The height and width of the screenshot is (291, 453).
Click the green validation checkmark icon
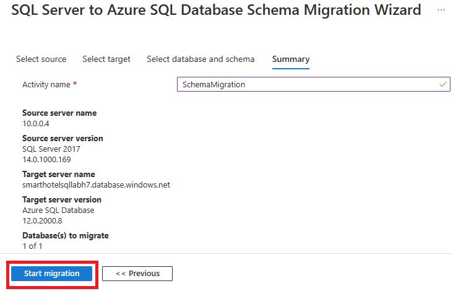coord(442,84)
